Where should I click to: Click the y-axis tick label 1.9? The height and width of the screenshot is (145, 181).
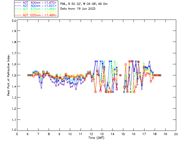[14, 31]
